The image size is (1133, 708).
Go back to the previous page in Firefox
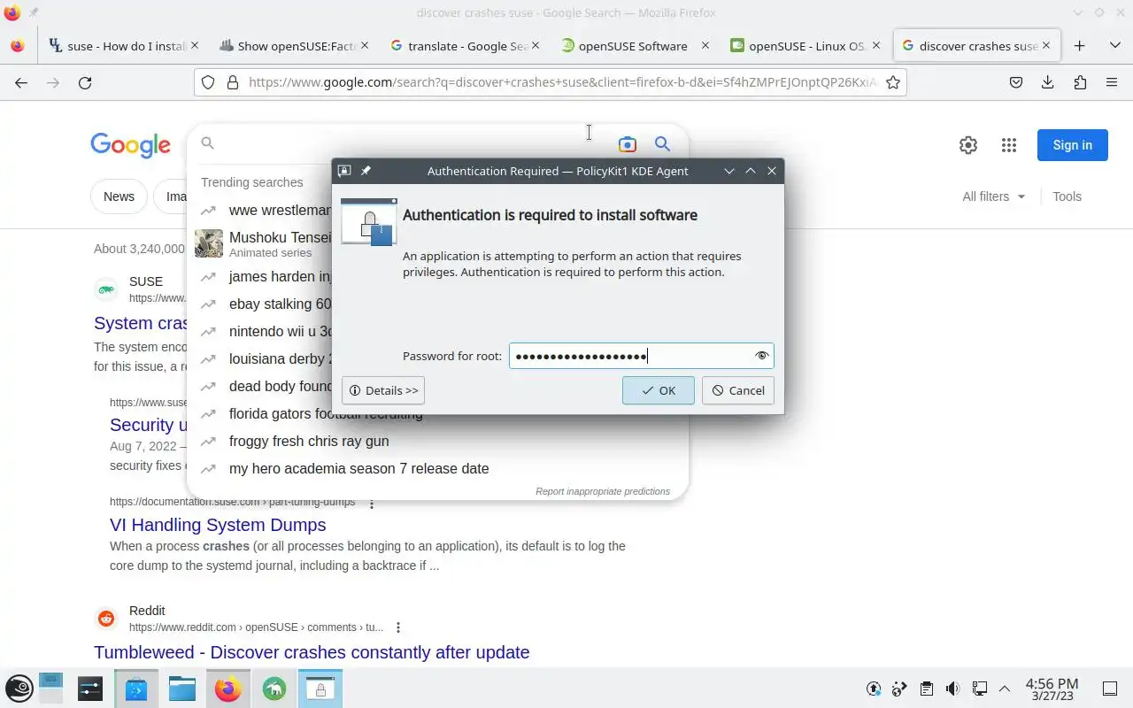click(x=21, y=82)
